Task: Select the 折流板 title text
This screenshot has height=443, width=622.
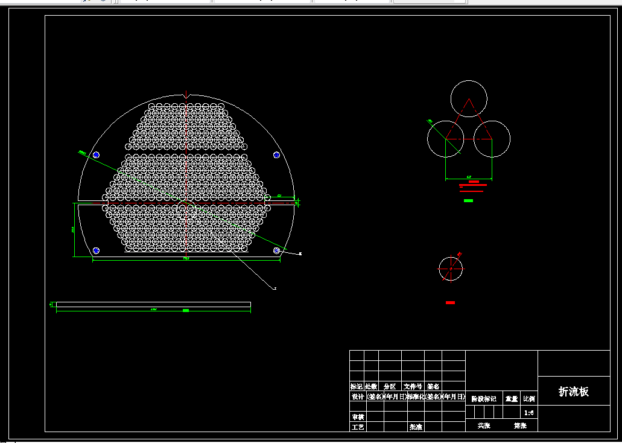Action: click(x=574, y=391)
